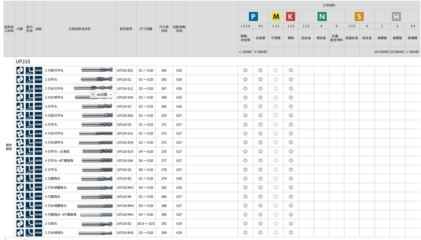Click the green N material group icon
The height and width of the screenshot is (240, 421).
(322, 17)
